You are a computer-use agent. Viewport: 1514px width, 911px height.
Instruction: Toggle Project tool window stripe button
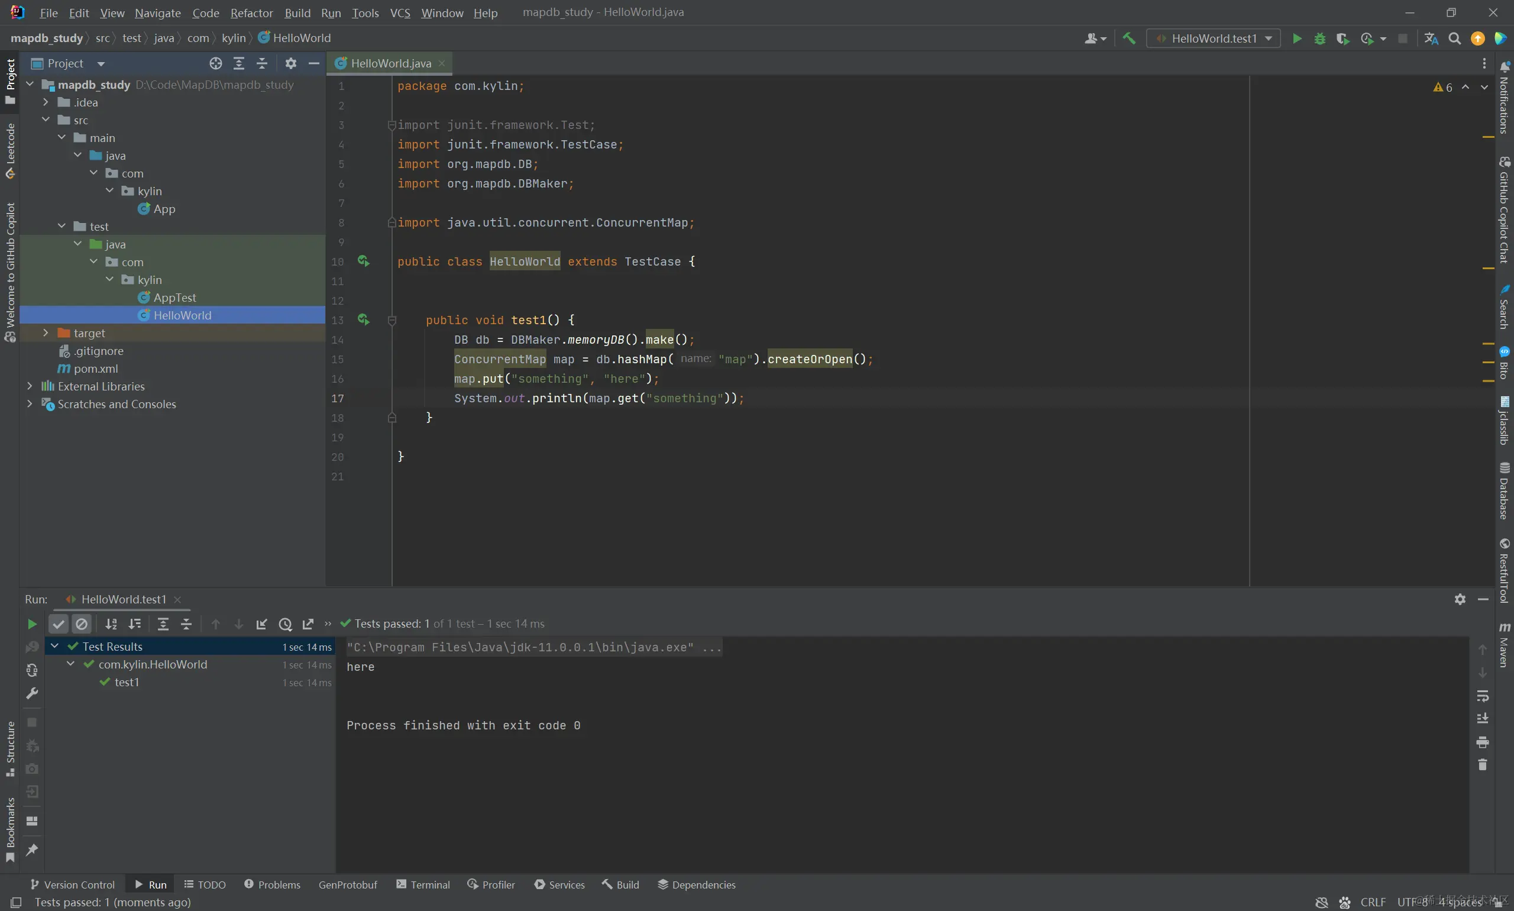pos(10,82)
